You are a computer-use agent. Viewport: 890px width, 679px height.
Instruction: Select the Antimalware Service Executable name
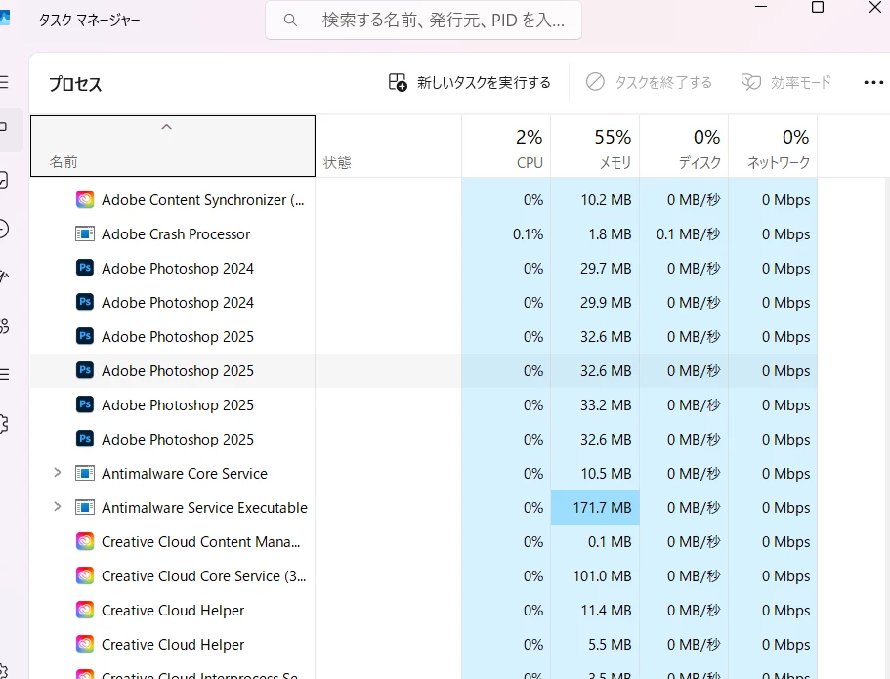point(204,507)
